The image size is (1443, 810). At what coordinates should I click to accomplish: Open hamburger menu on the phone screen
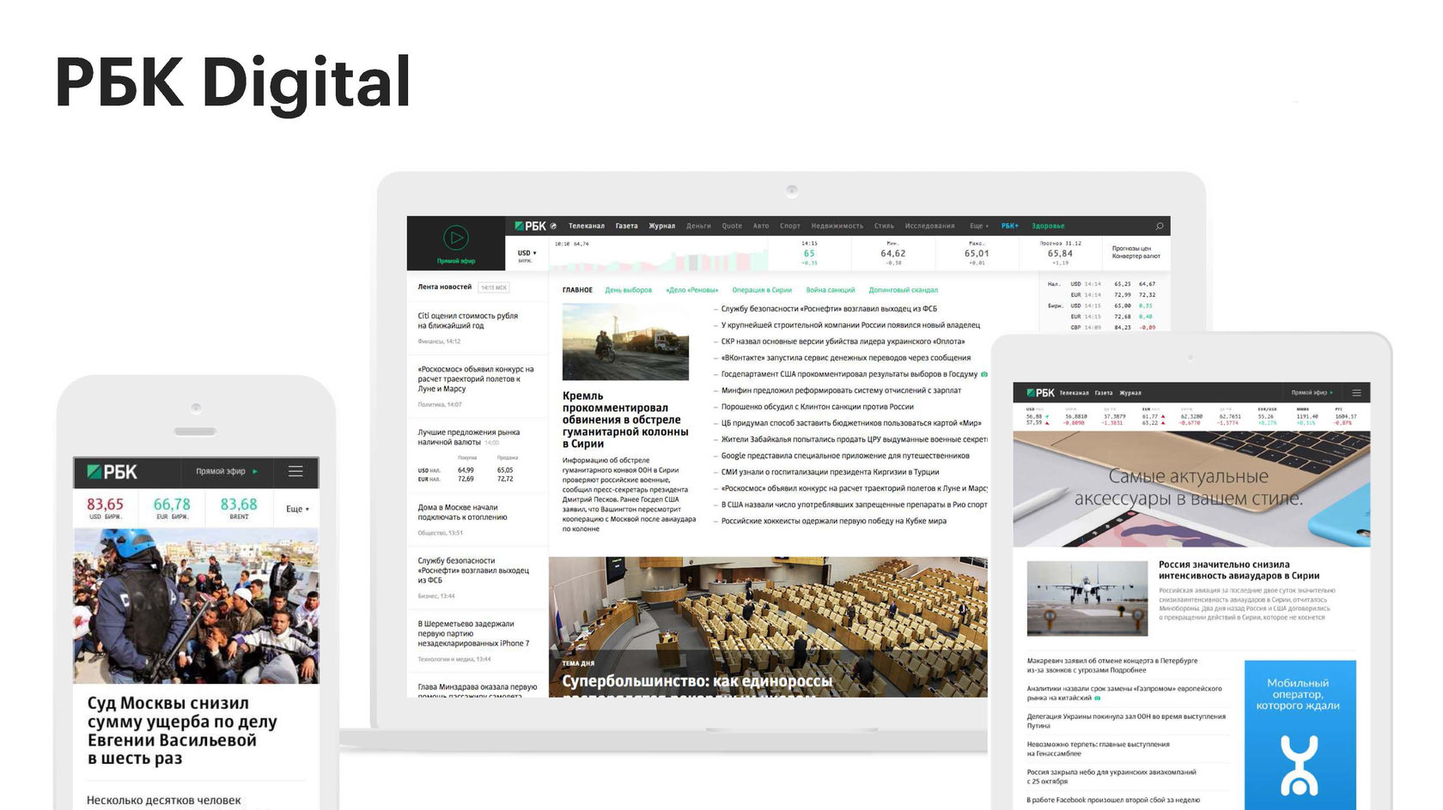(x=295, y=471)
